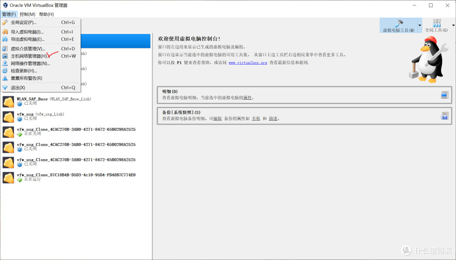Select the vfw_usg_Clone_4CAC270B machine marked 正在关闭
456x260 pixels.
[76, 132]
